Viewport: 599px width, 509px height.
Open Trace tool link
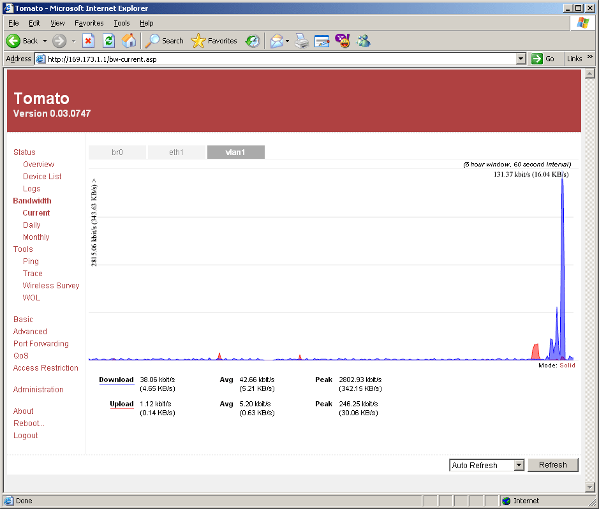(x=33, y=274)
